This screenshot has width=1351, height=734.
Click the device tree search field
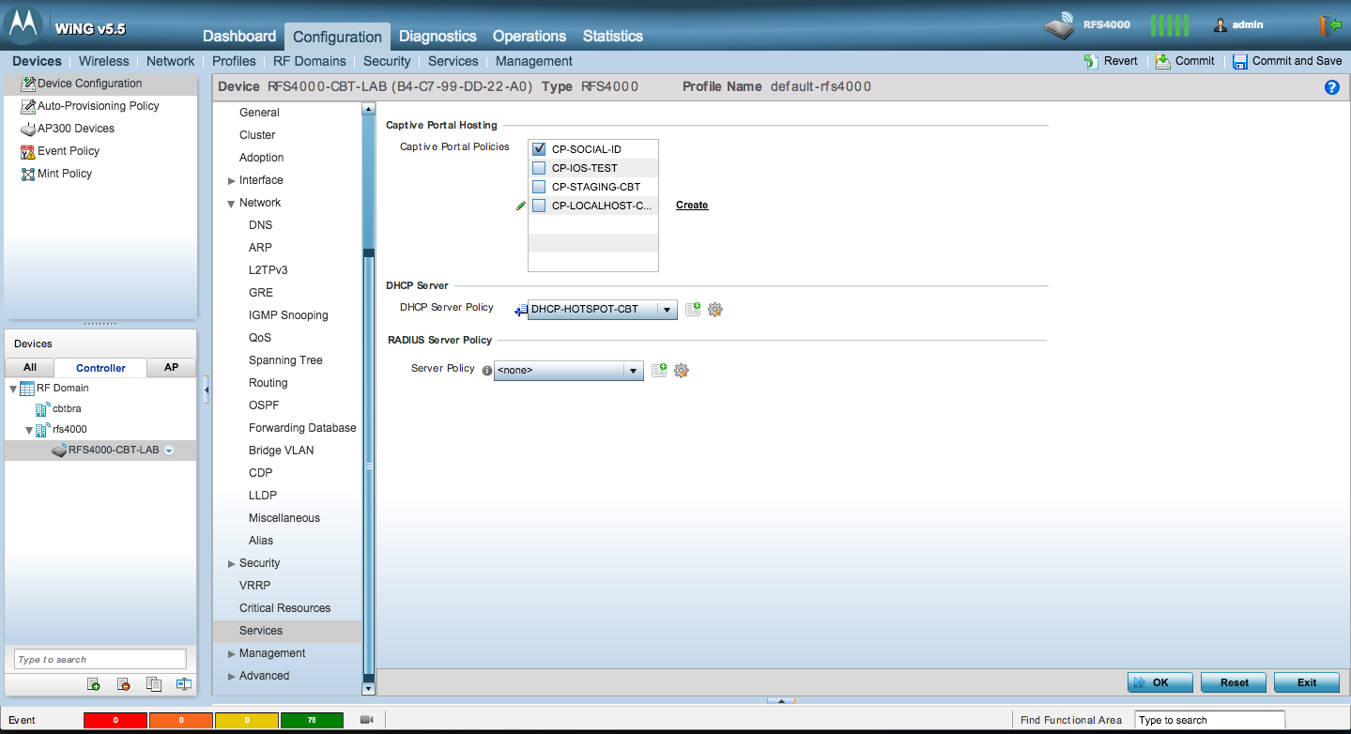(x=100, y=659)
